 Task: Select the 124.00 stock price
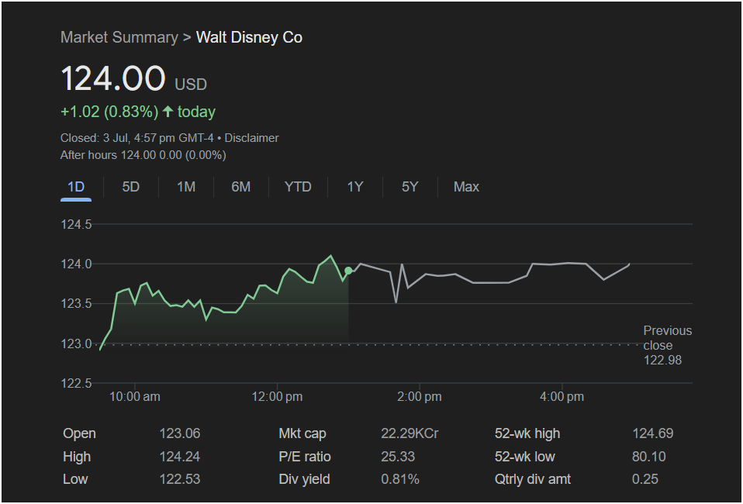113,78
